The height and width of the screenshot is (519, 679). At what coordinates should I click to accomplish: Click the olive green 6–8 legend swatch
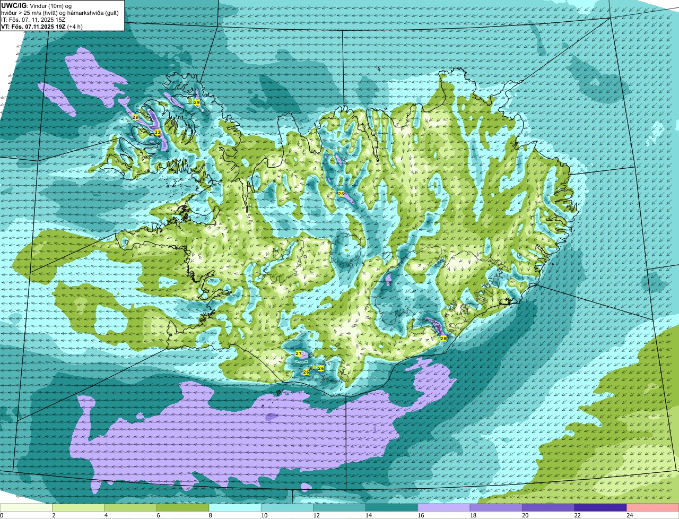point(182,508)
